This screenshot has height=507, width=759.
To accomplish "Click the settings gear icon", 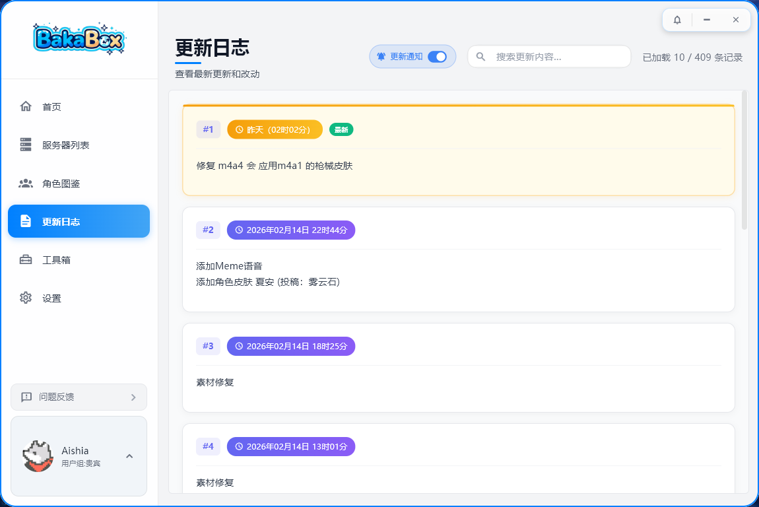I will pyautogui.click(x=26, y=298).
